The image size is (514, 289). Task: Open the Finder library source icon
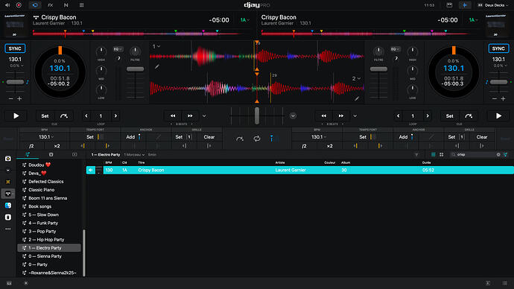(x=8, y=206)
